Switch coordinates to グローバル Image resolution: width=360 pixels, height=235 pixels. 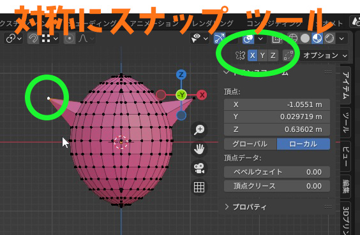[250, 144]
